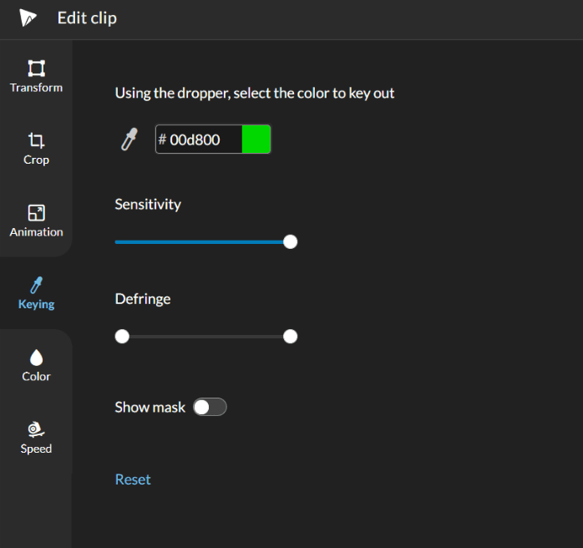The height and width of the screenshot is (548, 583).
Task: Click the green key color swatch
Action: [x=256, y=140]
